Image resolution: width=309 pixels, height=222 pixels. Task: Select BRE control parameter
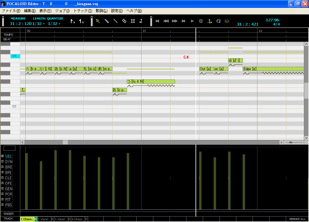click(9, 167)
